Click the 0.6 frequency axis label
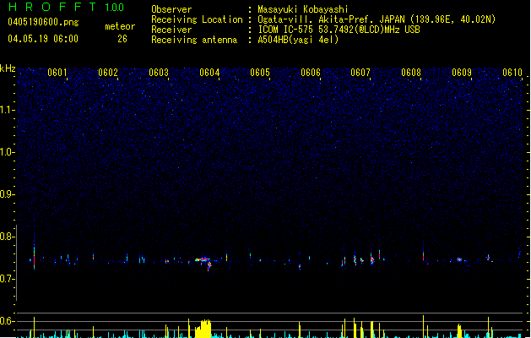 8,321
